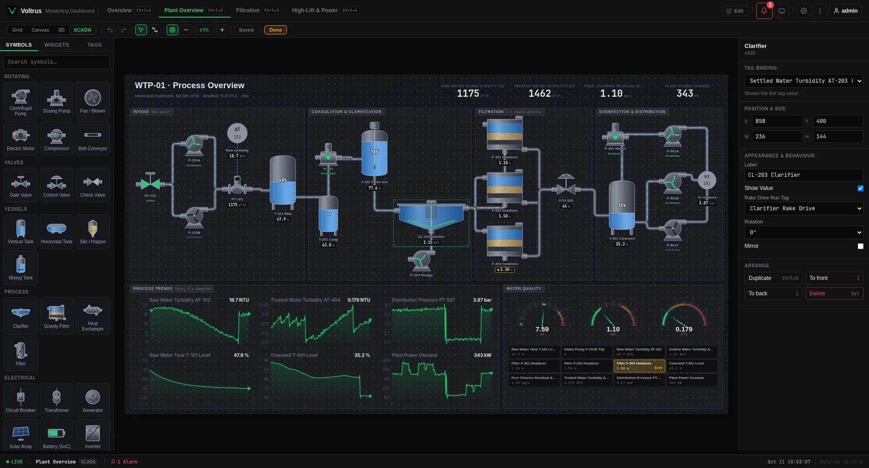869x468 pixels.
Task: Select the Check Valve symbol
Action: point(93,185)
